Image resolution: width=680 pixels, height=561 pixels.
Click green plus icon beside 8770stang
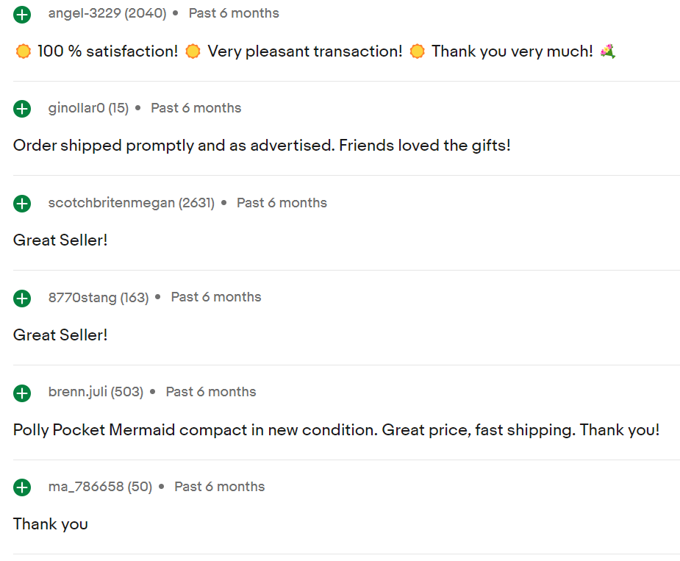tap(22, 298)
